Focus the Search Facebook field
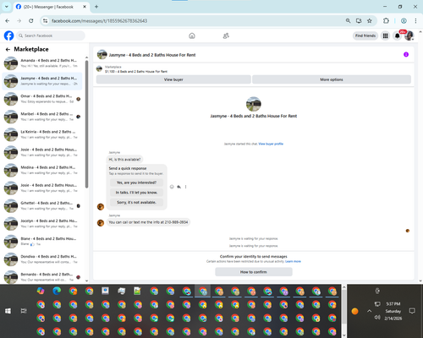 click(51, 35)
